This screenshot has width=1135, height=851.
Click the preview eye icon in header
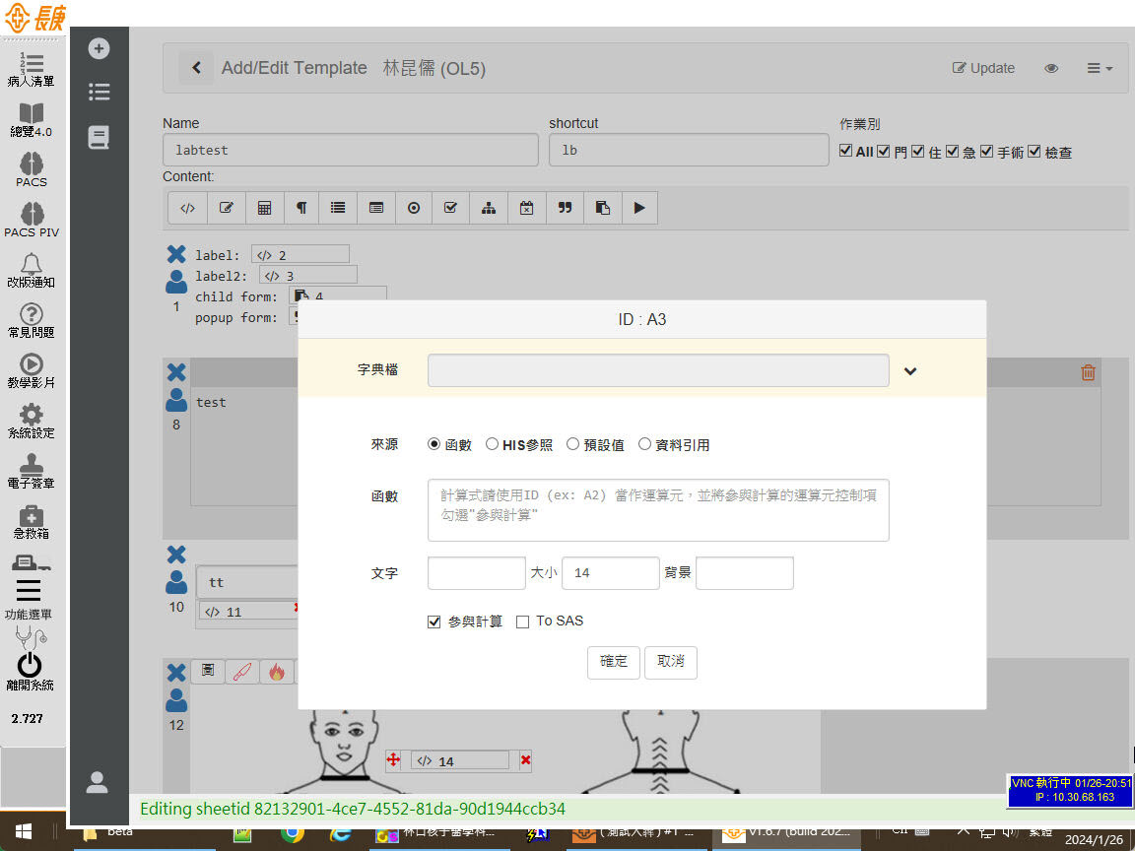(x=1051, y=68)
